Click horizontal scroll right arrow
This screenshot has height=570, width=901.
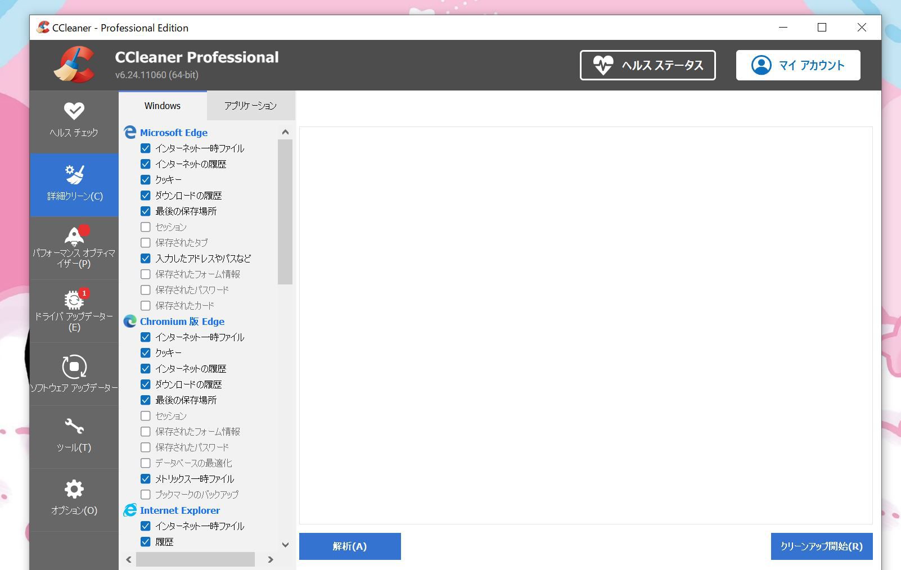click(271, 559)
